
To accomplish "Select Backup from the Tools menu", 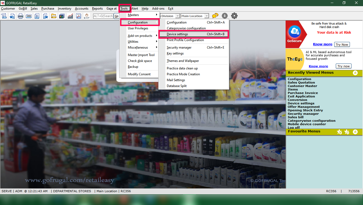I will (x=139, y=67).
